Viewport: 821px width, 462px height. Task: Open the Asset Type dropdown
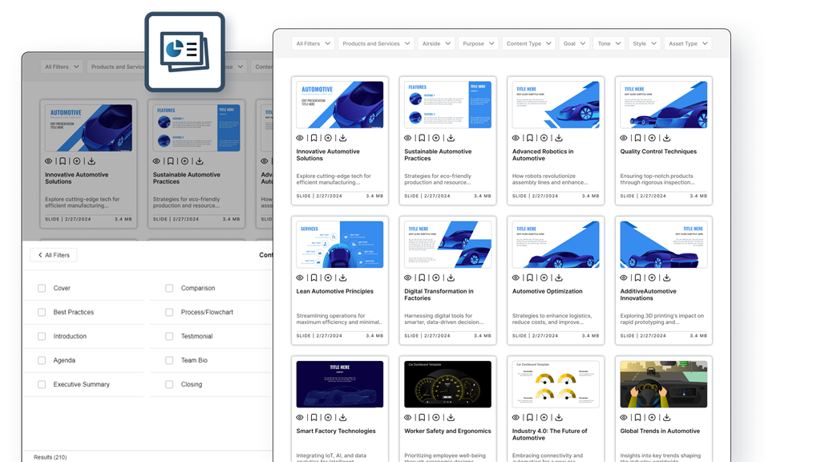pos(688,43)
